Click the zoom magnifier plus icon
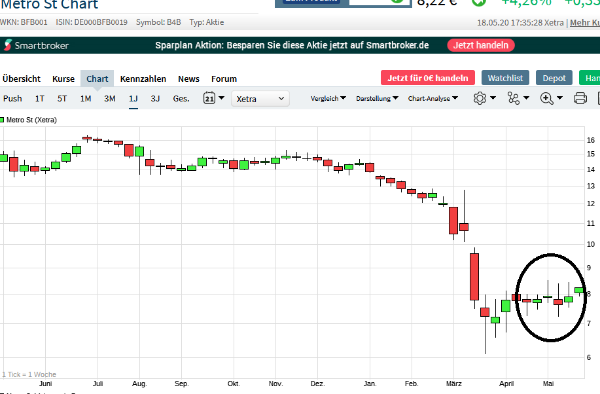 (547, 98)
